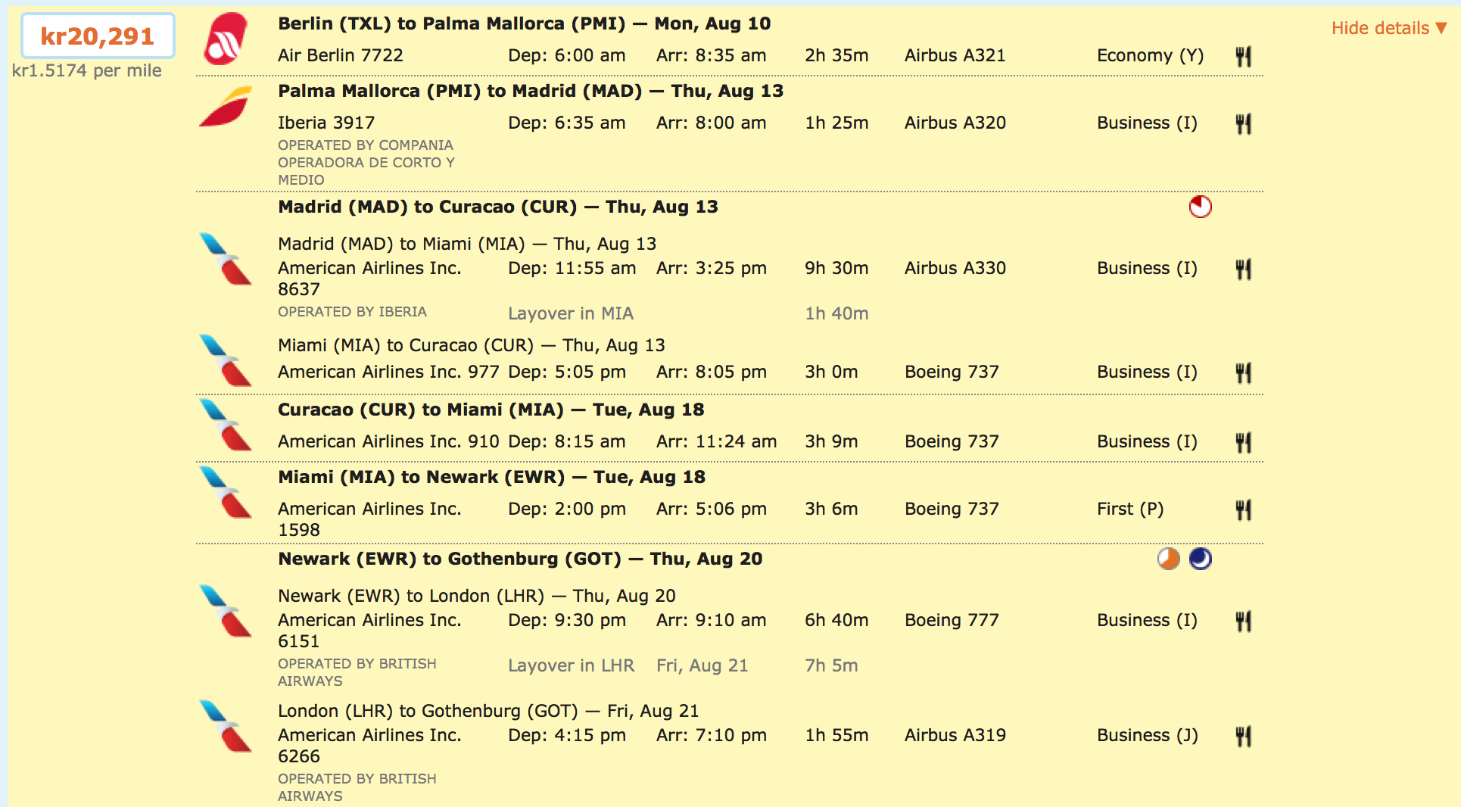The height and width of the screenshot is (807, 1461).
Task: Click meal icon on London to Gothenburg flight
Action: click(1243, 736)
